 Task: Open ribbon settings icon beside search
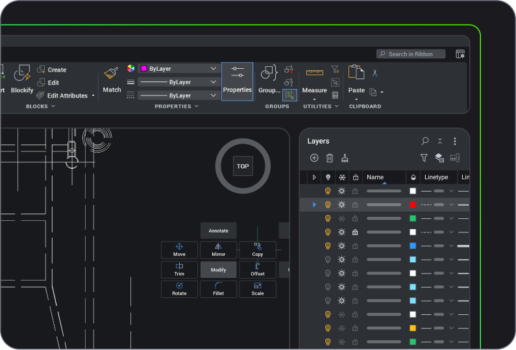pyautogui.click(x=460, y=54)
